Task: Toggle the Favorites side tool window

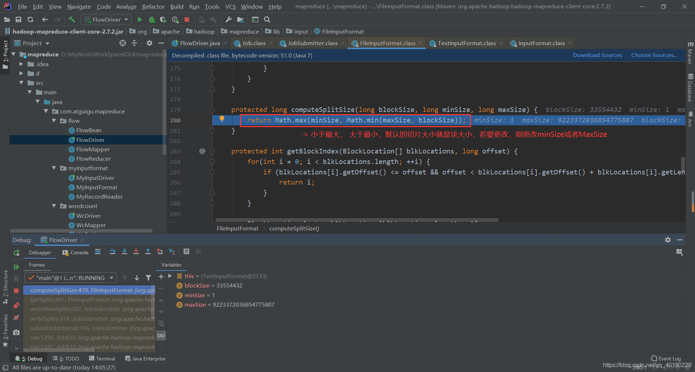Action: [5, 330]
